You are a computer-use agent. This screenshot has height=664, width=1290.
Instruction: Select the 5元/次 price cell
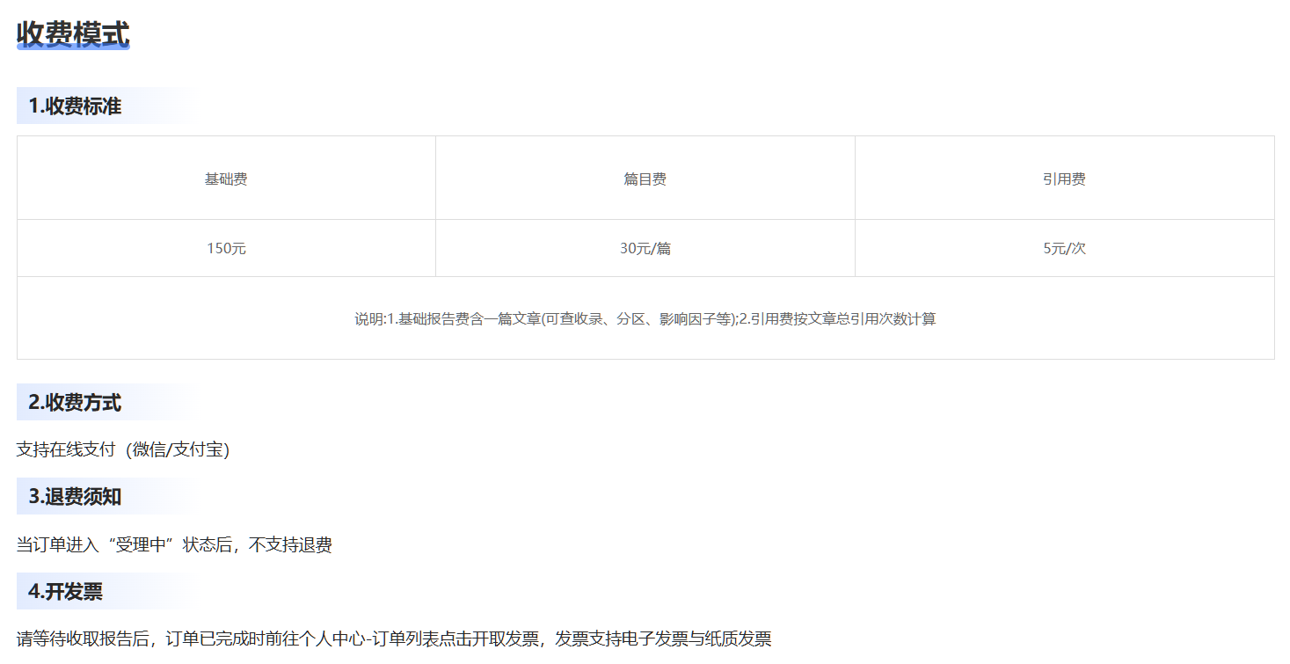pyautogui.click(x=1065, y=248)
